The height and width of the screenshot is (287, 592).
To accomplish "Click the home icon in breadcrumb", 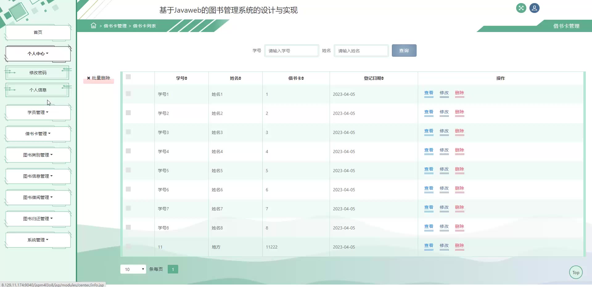I will click(93, 26).
